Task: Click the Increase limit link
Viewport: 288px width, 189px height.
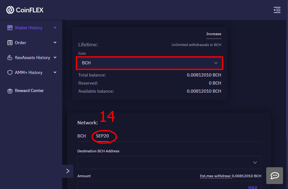Action: pos(214,34)
